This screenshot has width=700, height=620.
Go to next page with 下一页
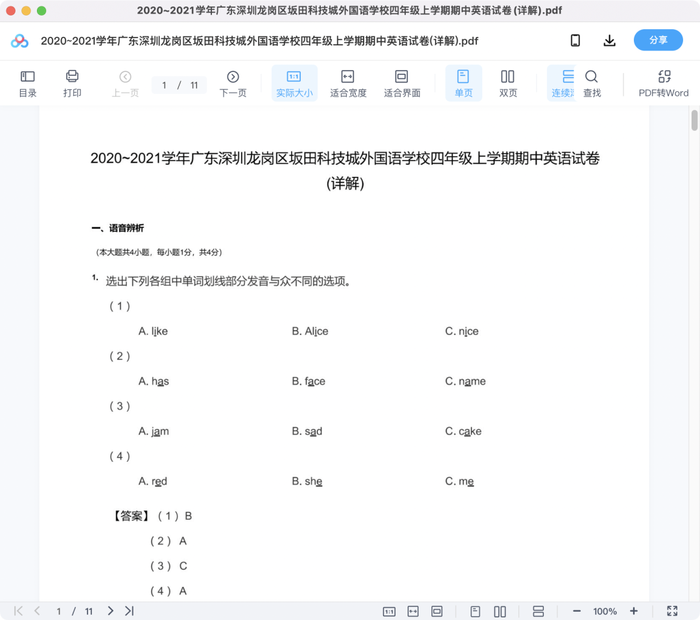click(x=233, y=84)
